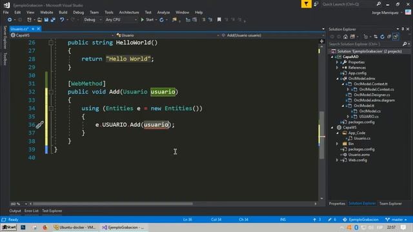Open the Usuario class navigation dropdown
The image size is (413, 232).
(168, 35)
